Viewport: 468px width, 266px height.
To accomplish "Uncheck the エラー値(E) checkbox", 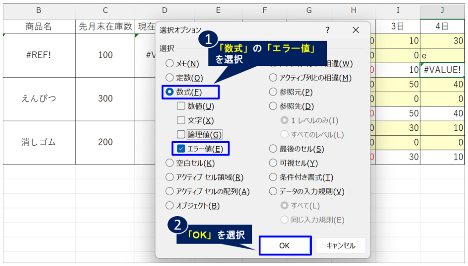I will (x=181, y=149).
